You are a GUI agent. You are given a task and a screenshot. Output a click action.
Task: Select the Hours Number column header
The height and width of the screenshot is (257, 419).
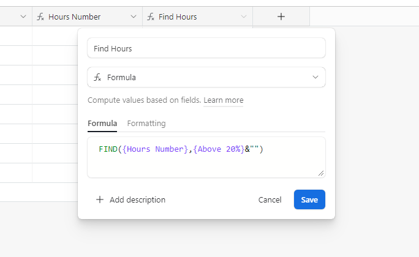pyautogui.click(x=87, y=17)
